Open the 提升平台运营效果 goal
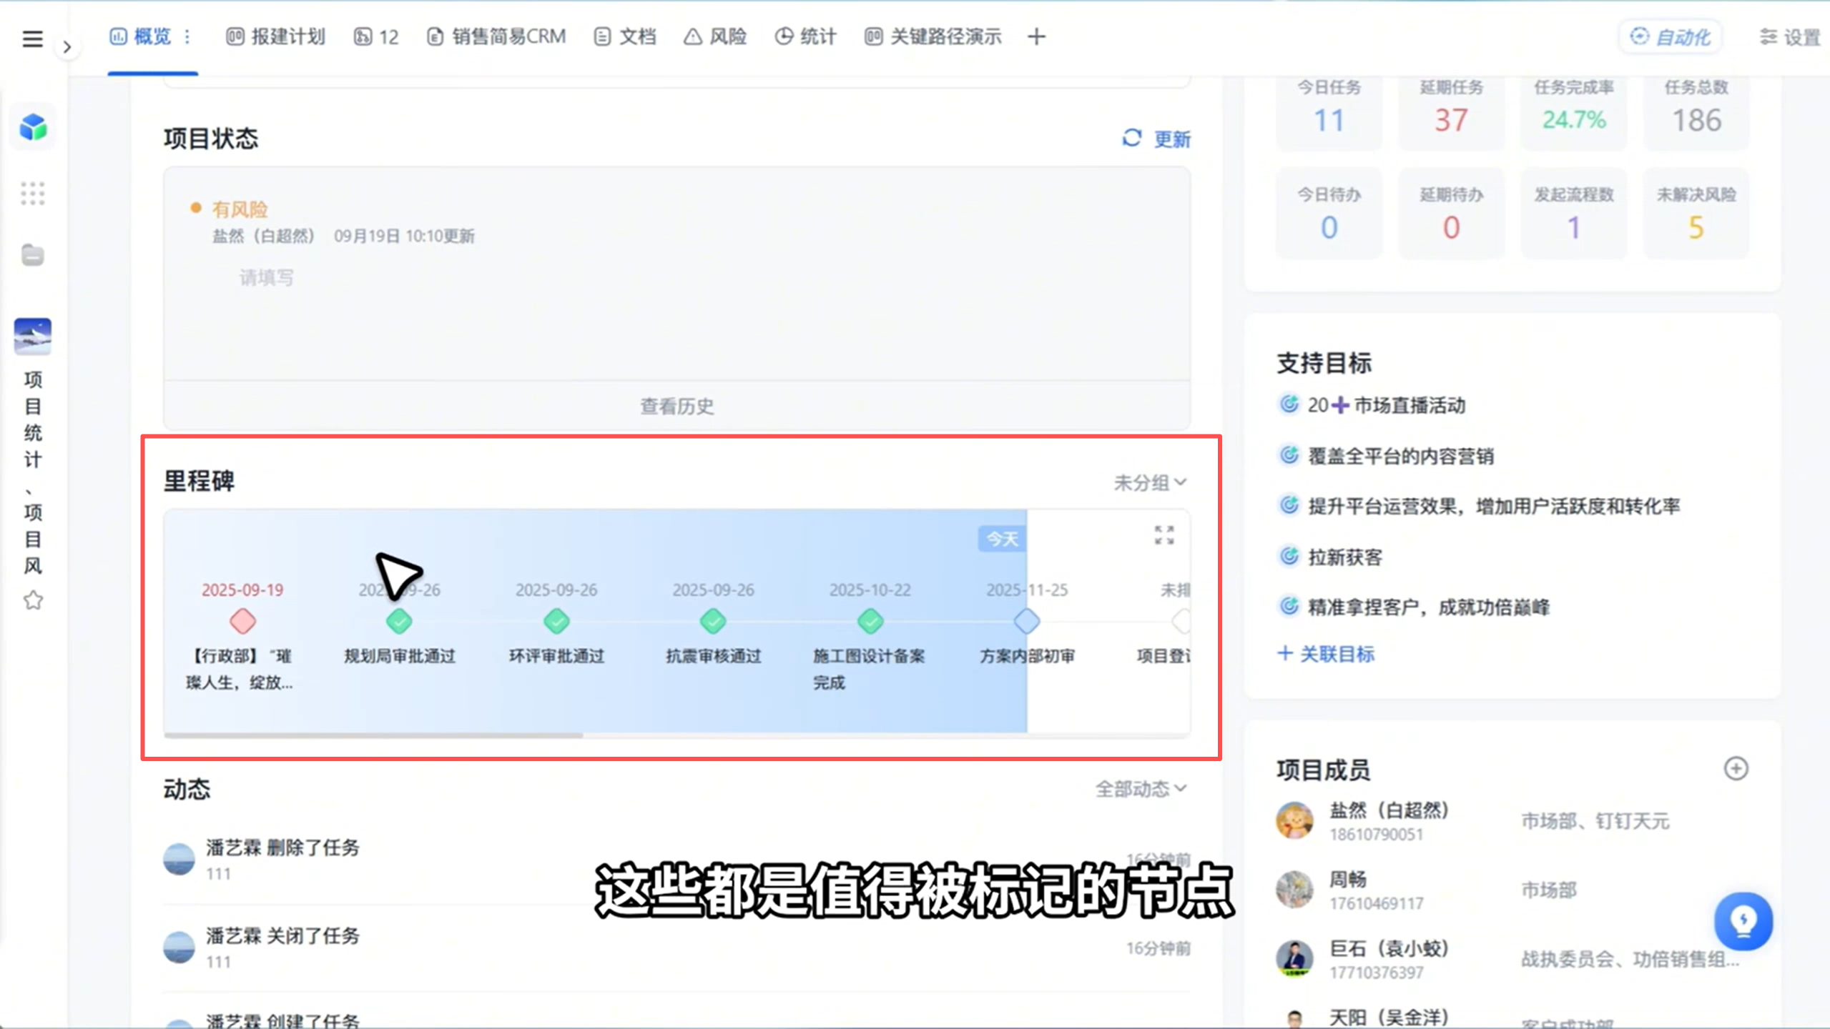 coord(1494,506)
